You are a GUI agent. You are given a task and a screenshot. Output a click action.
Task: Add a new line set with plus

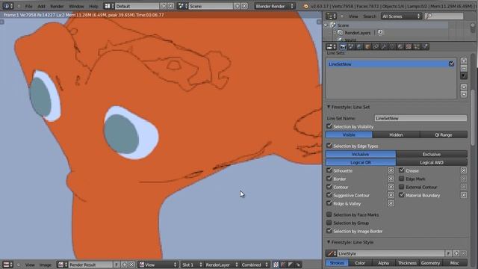click(x=464, y=61)
